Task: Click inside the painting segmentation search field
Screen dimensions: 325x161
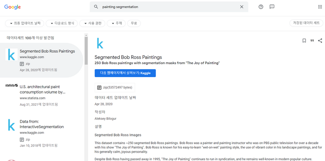Action: pos(169,7)
